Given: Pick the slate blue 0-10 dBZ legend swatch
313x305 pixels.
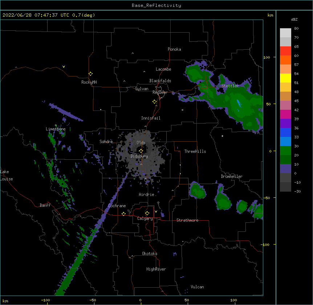Looking at the screenshot, I should (285, 169).
